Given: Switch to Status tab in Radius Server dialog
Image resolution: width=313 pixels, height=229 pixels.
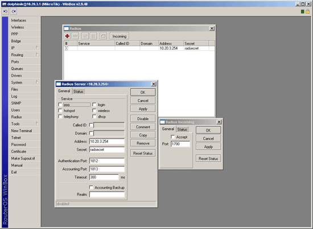Looking at the screenshot, I should 79,92.
